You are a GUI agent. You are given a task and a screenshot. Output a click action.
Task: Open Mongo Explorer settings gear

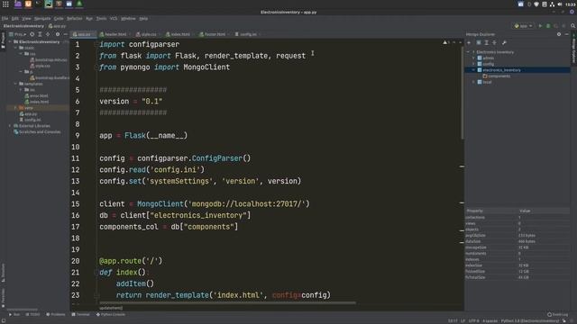click(x=559, y=34)
